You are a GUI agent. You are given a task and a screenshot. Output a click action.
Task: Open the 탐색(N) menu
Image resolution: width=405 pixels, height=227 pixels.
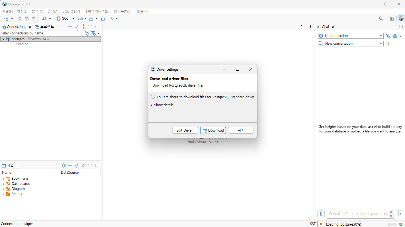point(37,11)
